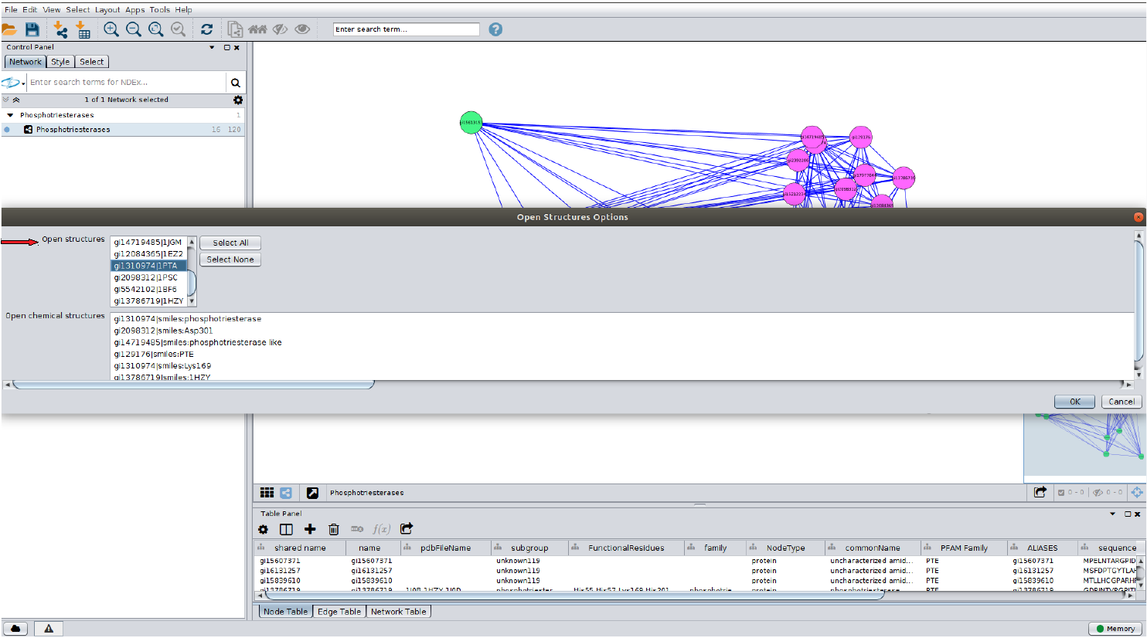Open function builder f(x) icon
1147x638 pixels.
382,529
